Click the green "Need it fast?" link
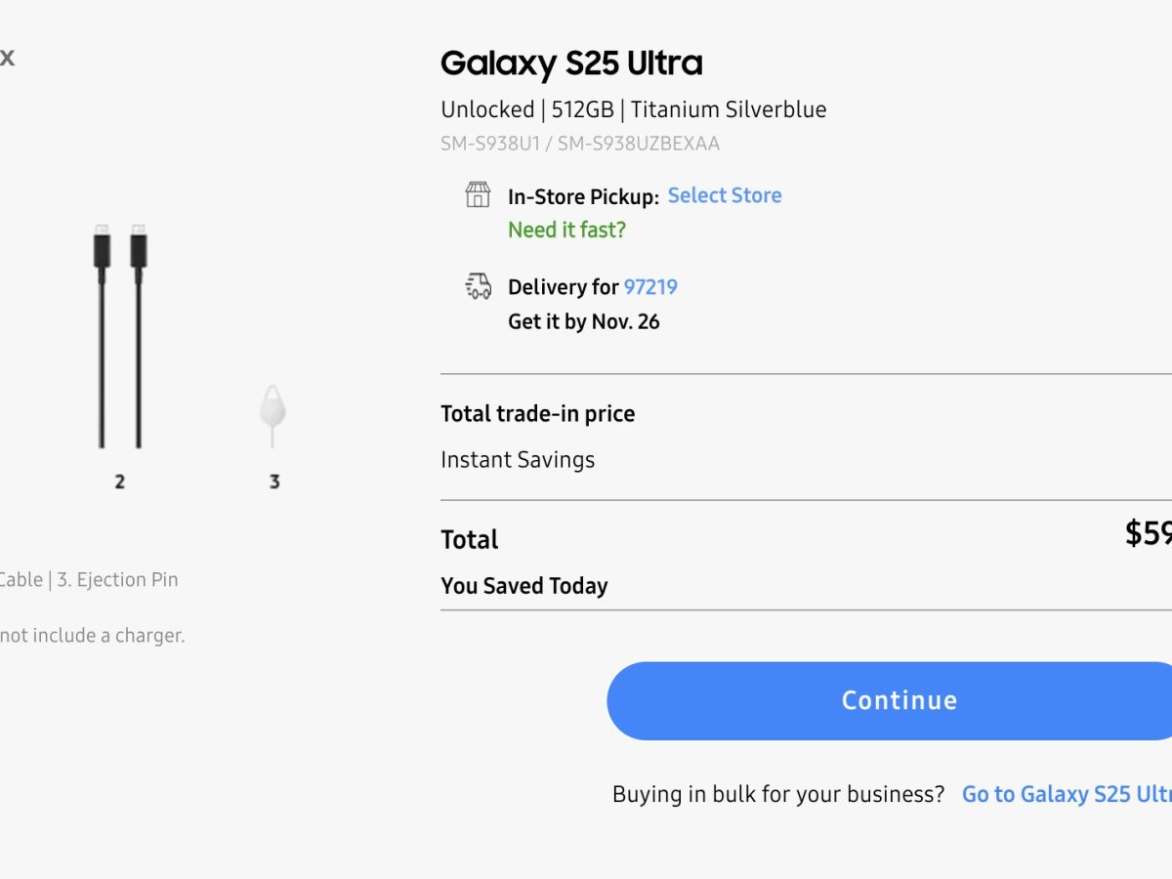This screenshot has width=1172, height=879. [566, 230]
